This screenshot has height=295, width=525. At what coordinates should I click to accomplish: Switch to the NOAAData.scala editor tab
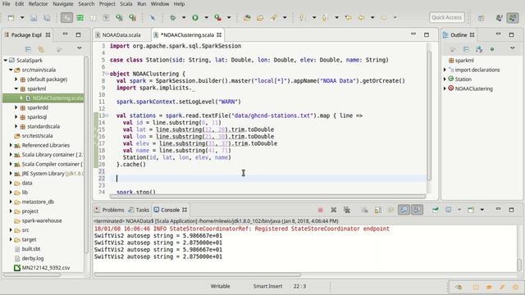[121, 34]
